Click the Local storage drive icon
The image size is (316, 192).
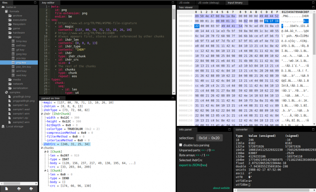[x=3, y=126]
